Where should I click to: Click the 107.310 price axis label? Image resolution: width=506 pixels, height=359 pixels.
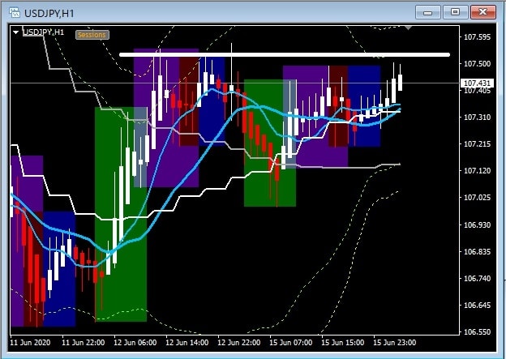[x=476, y=118]
